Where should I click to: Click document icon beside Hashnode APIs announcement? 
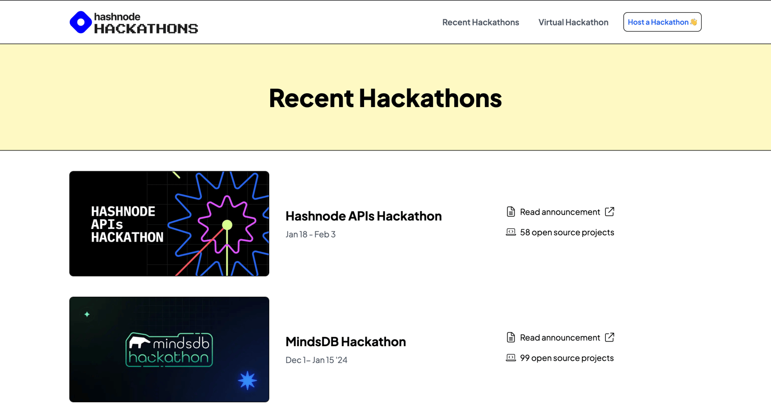[x=511, y=212]
